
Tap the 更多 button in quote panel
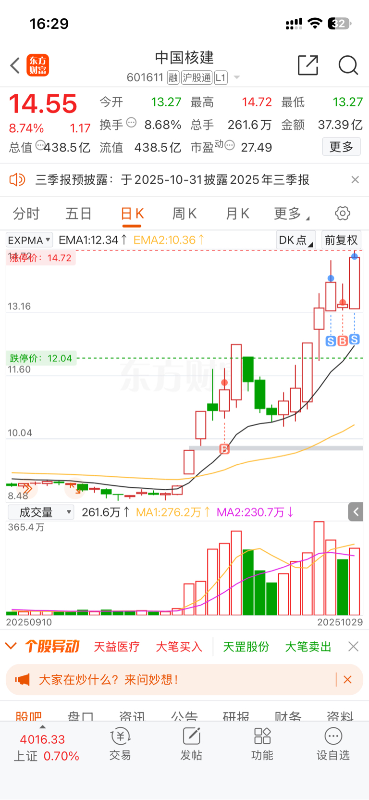pyautogui.click(x=341, y=147)
